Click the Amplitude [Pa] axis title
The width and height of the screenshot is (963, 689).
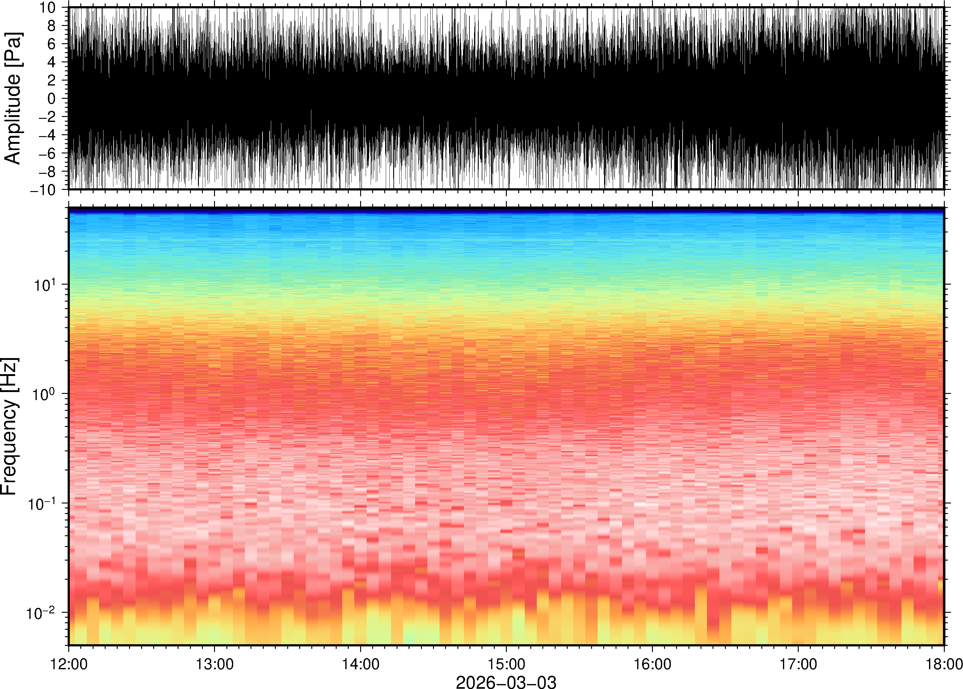13,98
